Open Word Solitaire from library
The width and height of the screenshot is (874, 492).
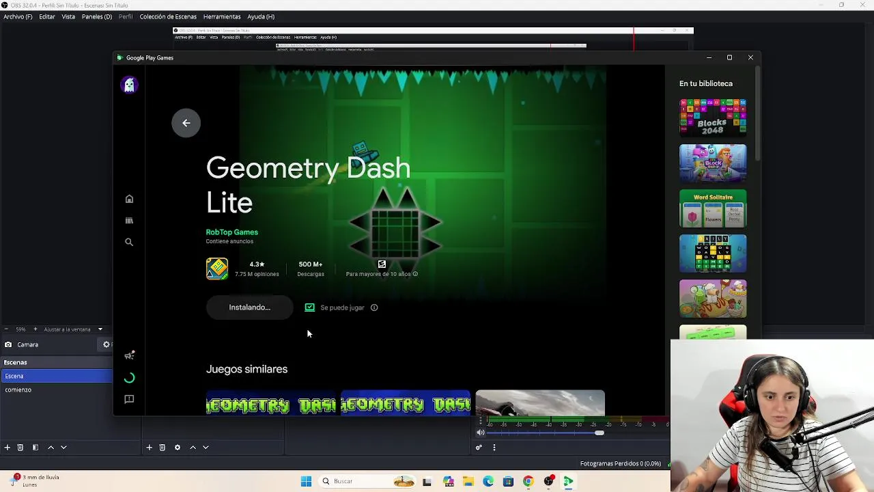(x=713, y=208)
